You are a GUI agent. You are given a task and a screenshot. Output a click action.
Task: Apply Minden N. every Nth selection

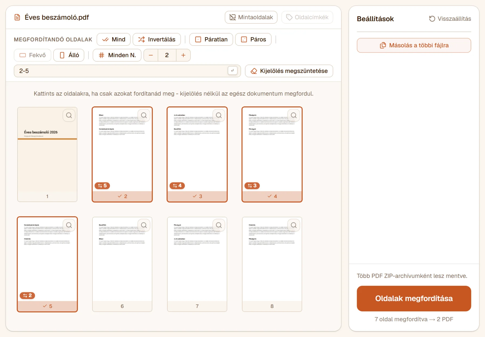(x=117, y=55)
